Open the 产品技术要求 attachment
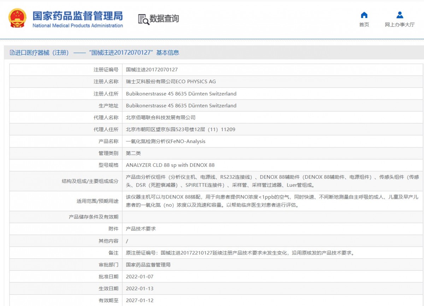Screen dimensions: 424x306 pos(141,229)
